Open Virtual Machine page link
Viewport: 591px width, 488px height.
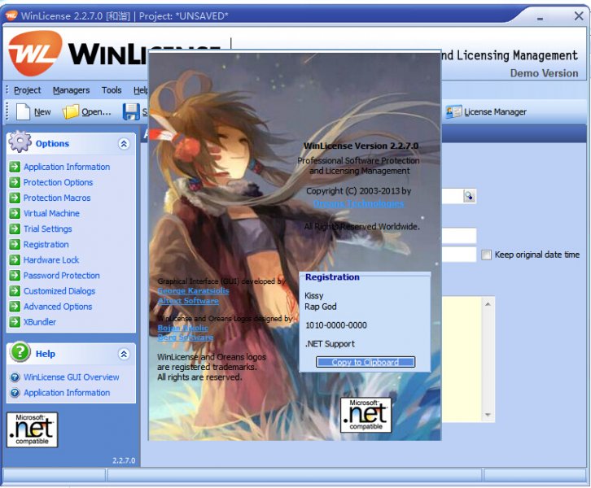[x=51, y=213]
